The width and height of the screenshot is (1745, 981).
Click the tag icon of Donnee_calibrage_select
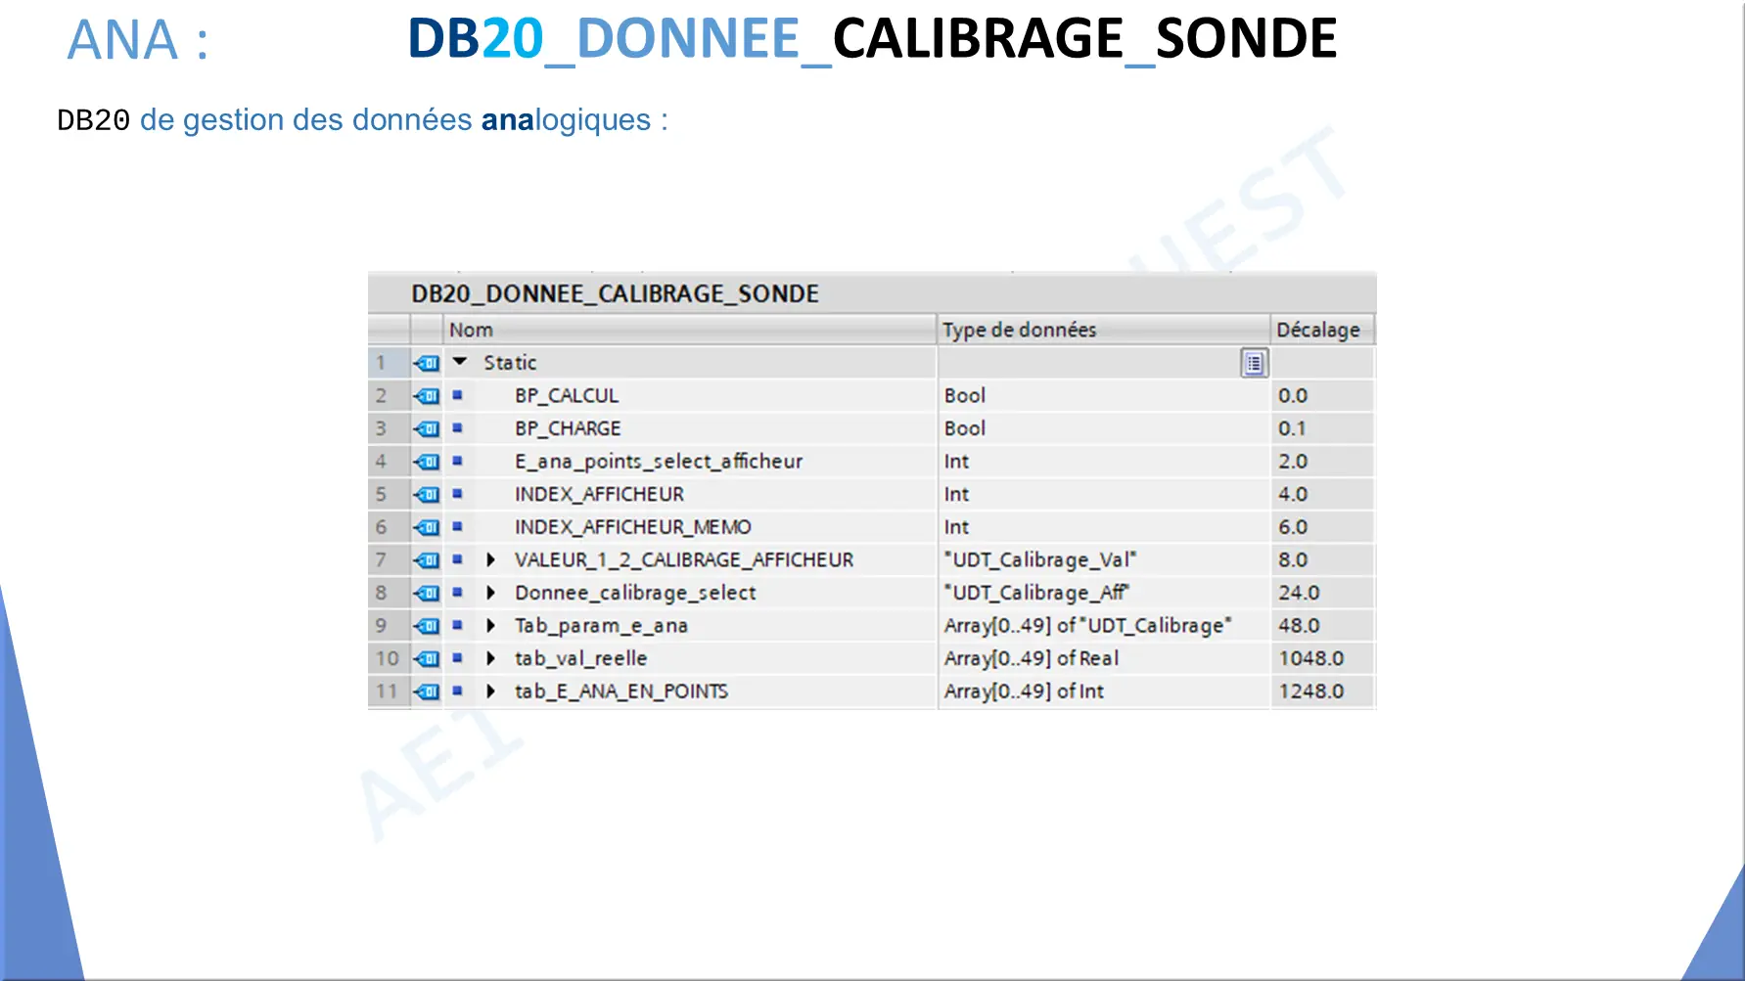[427, 593]
